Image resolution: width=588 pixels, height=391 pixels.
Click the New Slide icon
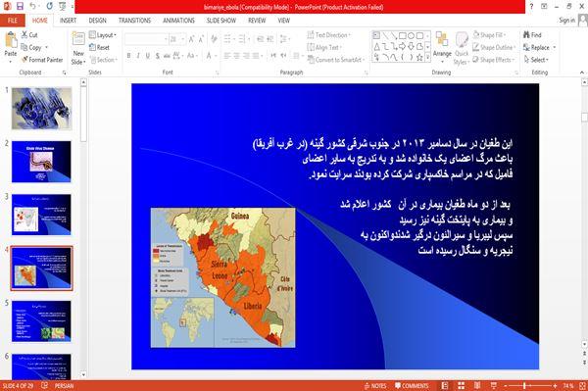click(78, 39)
